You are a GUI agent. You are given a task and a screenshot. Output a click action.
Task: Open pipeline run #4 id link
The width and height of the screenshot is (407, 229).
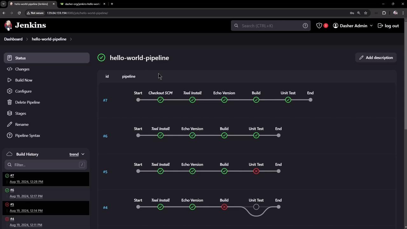coord(105,208)
